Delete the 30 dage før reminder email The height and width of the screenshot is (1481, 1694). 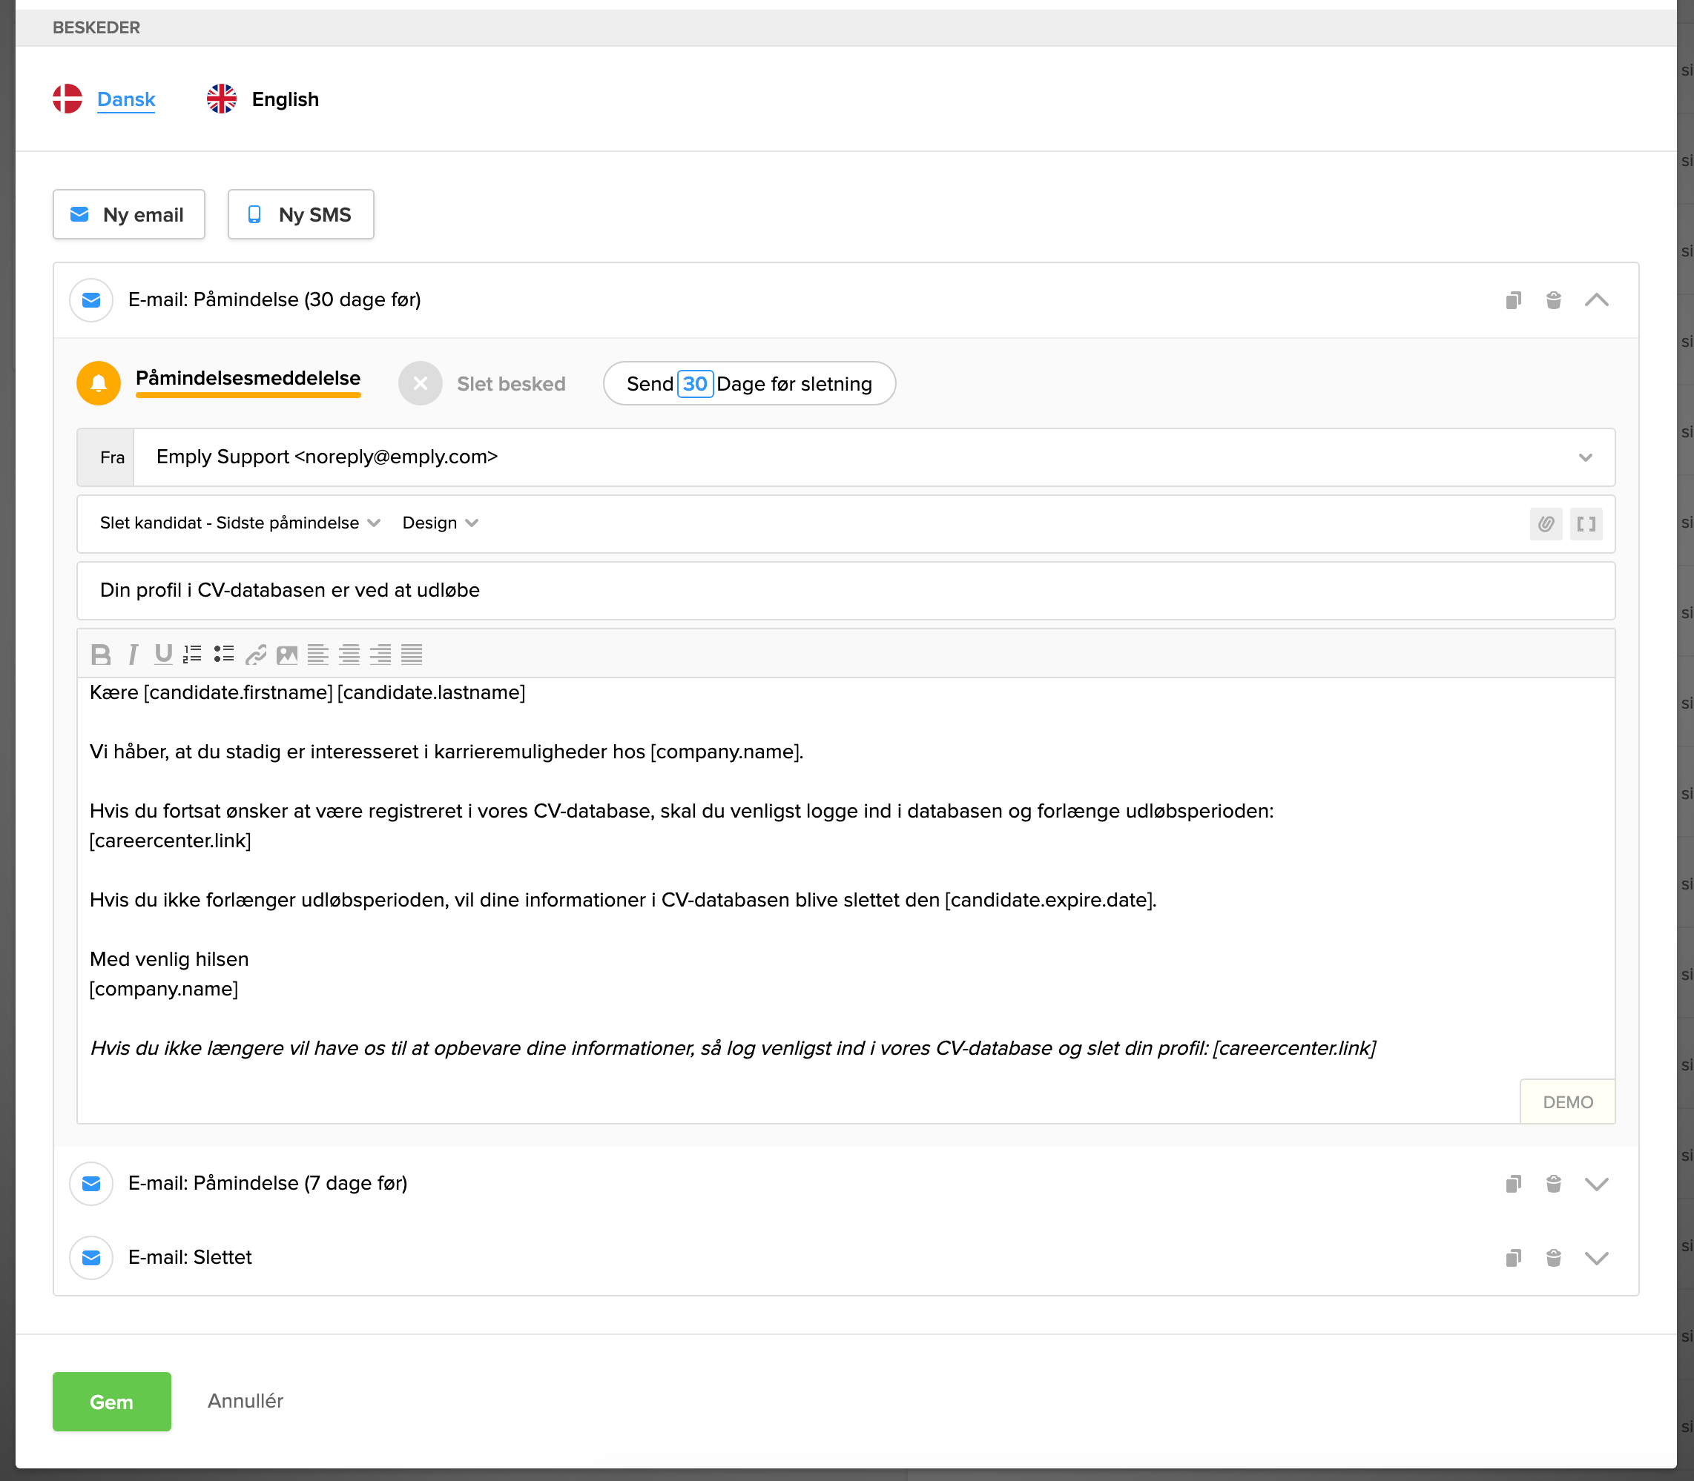tap(1554, 300)
